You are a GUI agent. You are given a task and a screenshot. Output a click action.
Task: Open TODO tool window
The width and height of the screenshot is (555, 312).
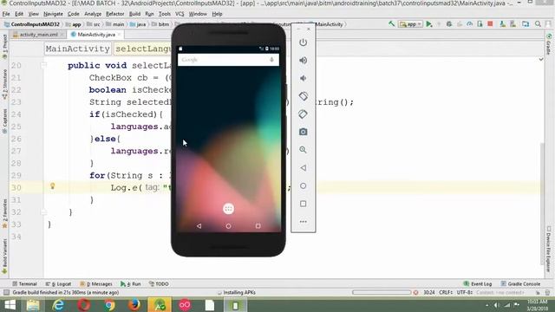click(x=159, y=284)
